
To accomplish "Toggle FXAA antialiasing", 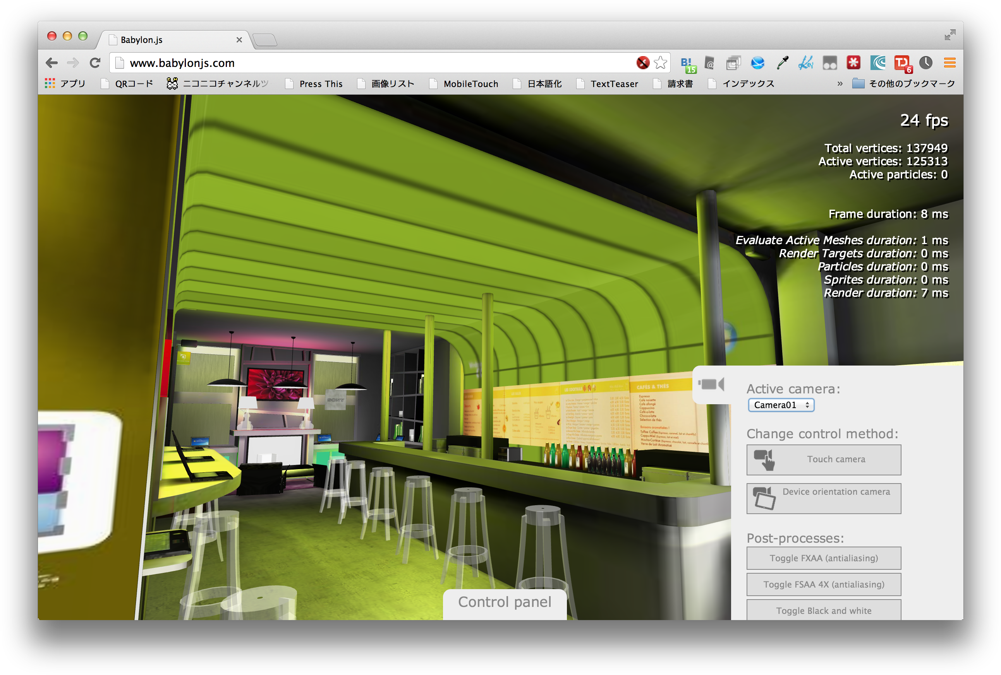I will [824, 558].
